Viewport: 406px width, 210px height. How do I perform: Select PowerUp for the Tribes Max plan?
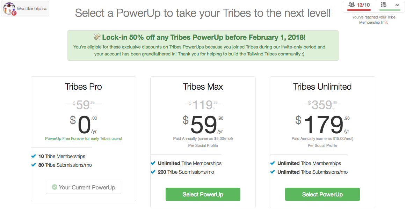click(x=203, y=194)
